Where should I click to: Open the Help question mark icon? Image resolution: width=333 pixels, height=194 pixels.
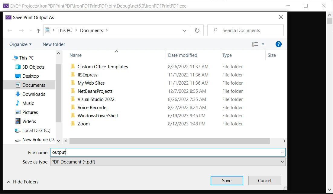point(279,44)
